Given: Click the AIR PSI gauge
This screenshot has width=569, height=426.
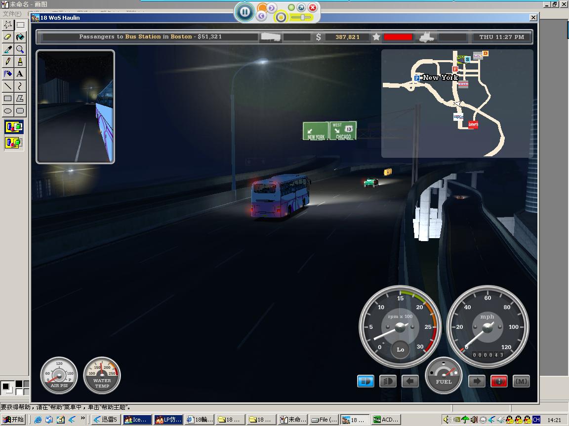Looking at the screenshot, I should 59,375.
